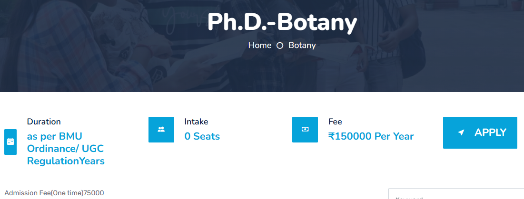524x199 pixels.
Task: Select the Botany breadcrumb item
Action: [302, 46]
